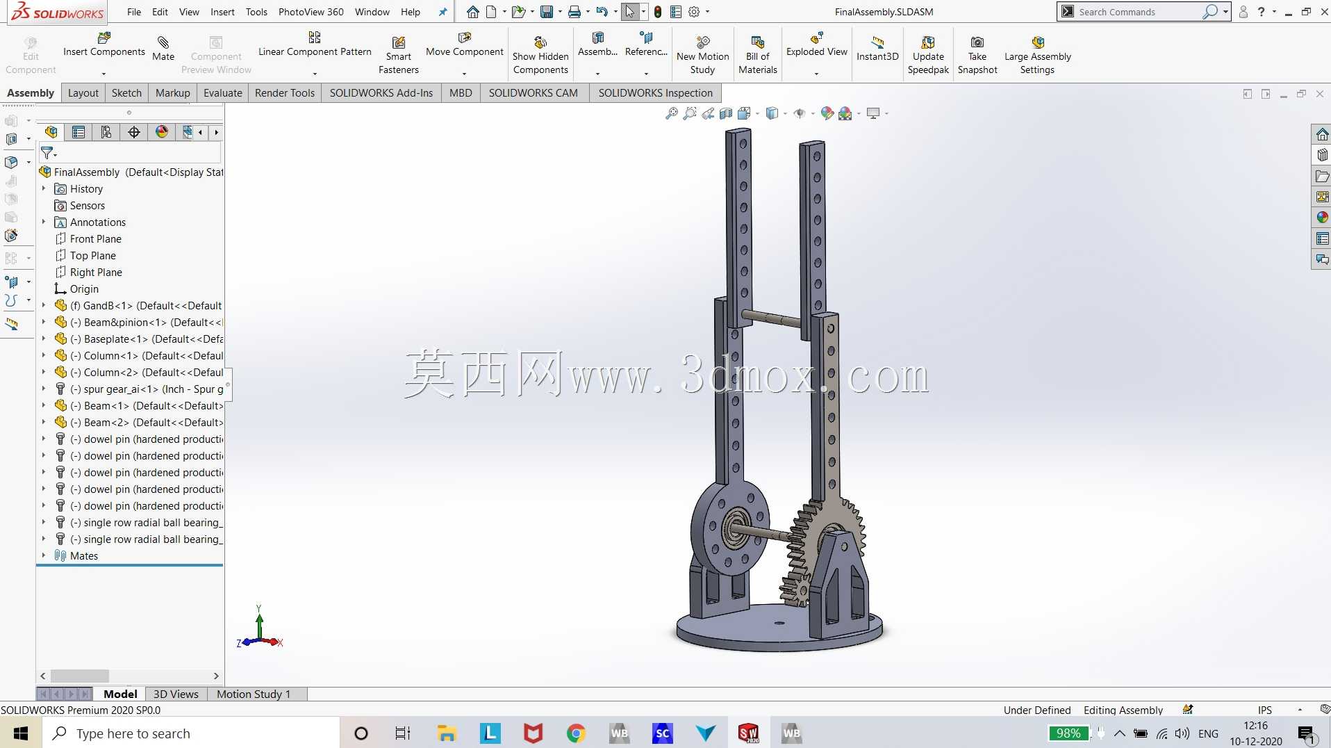Click the Save icon in the title toolbar
Screen dimensions: 1331x748
(547, 12)
